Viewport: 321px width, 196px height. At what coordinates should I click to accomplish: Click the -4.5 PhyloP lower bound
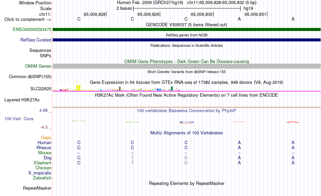(44, 127)
